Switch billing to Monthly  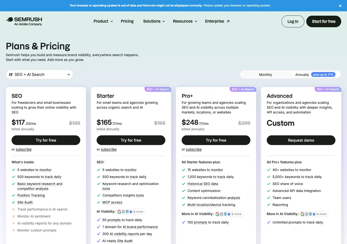click(265, 75)
